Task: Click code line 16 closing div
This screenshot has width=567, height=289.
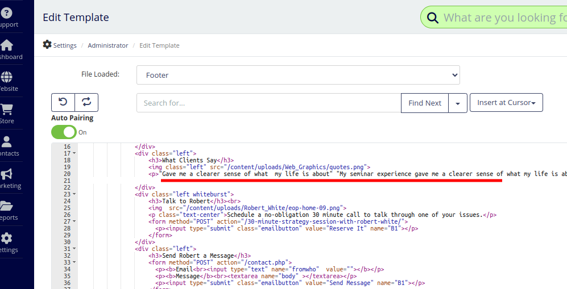Action: (145, 146)
